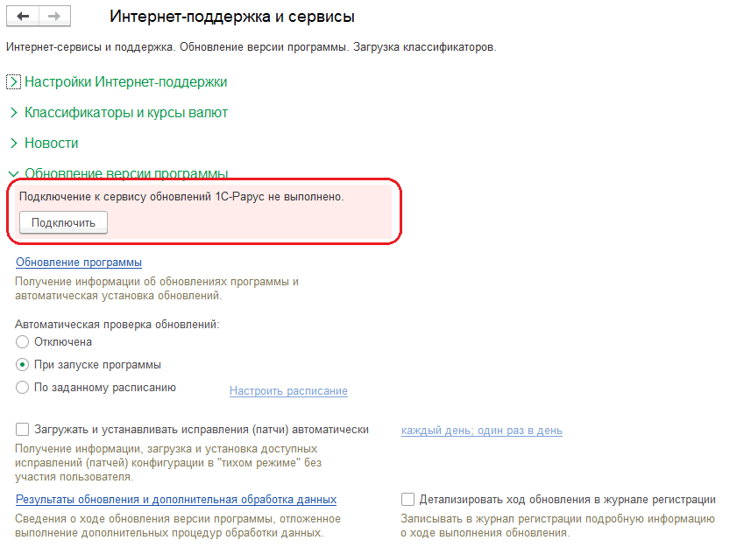Enable automatic patch download and install checkbox

[22, 429]
